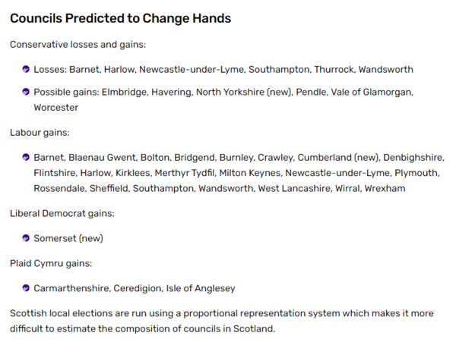The image size is (456, 342).
Task: Click the word Worcester
Action: pyautogui.click(x=55, y=108)
